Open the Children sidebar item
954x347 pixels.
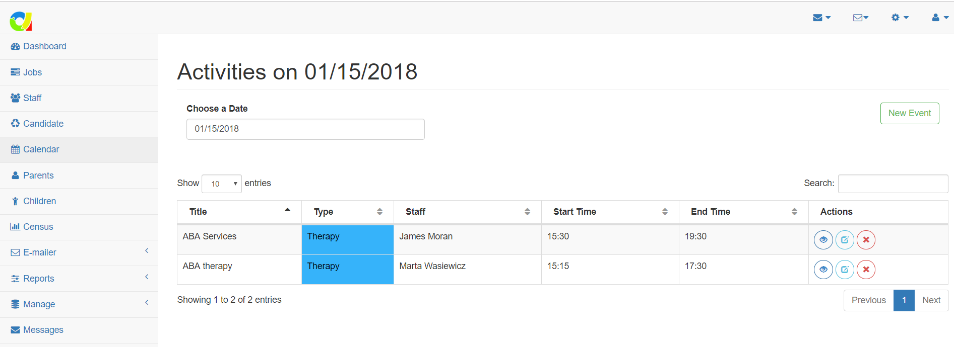point(39,201)
